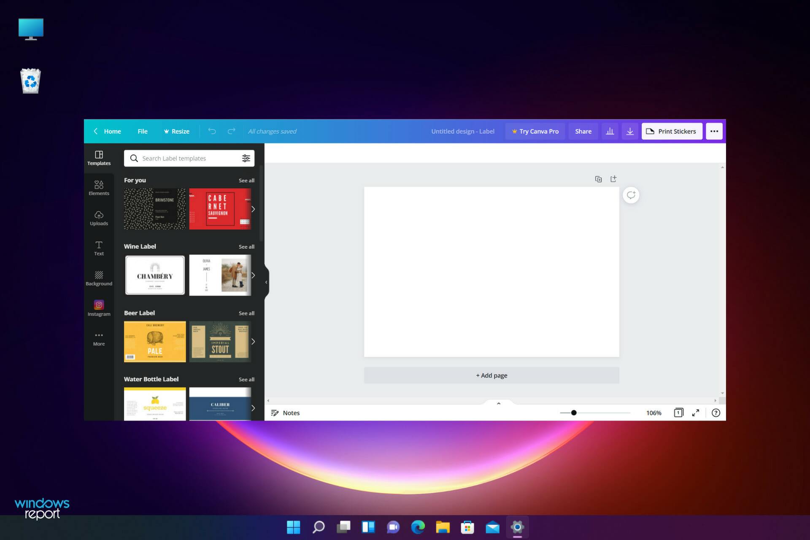810x540 pixels.
Task: Drag the zoom level slider
Action: point(573,413)
